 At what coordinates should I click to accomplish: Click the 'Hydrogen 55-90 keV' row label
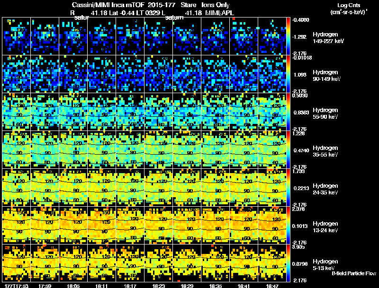click(325, 113)
